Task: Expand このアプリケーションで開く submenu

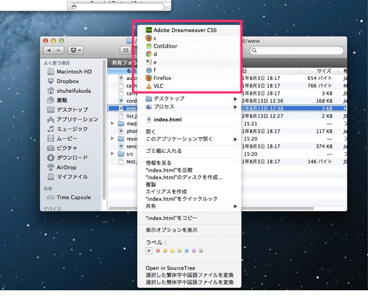Action: [235, 139]
